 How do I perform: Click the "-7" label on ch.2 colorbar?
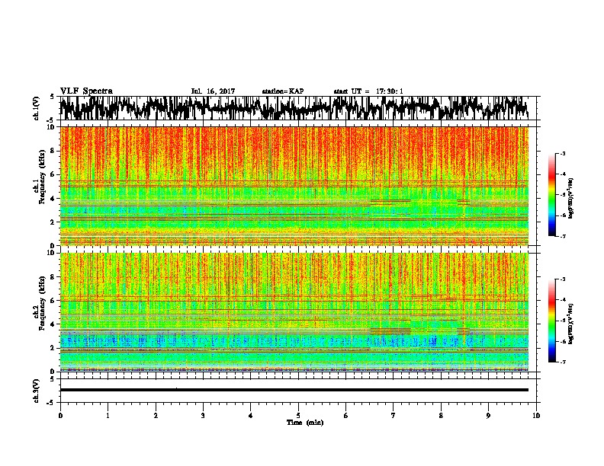tap(563, 362)
